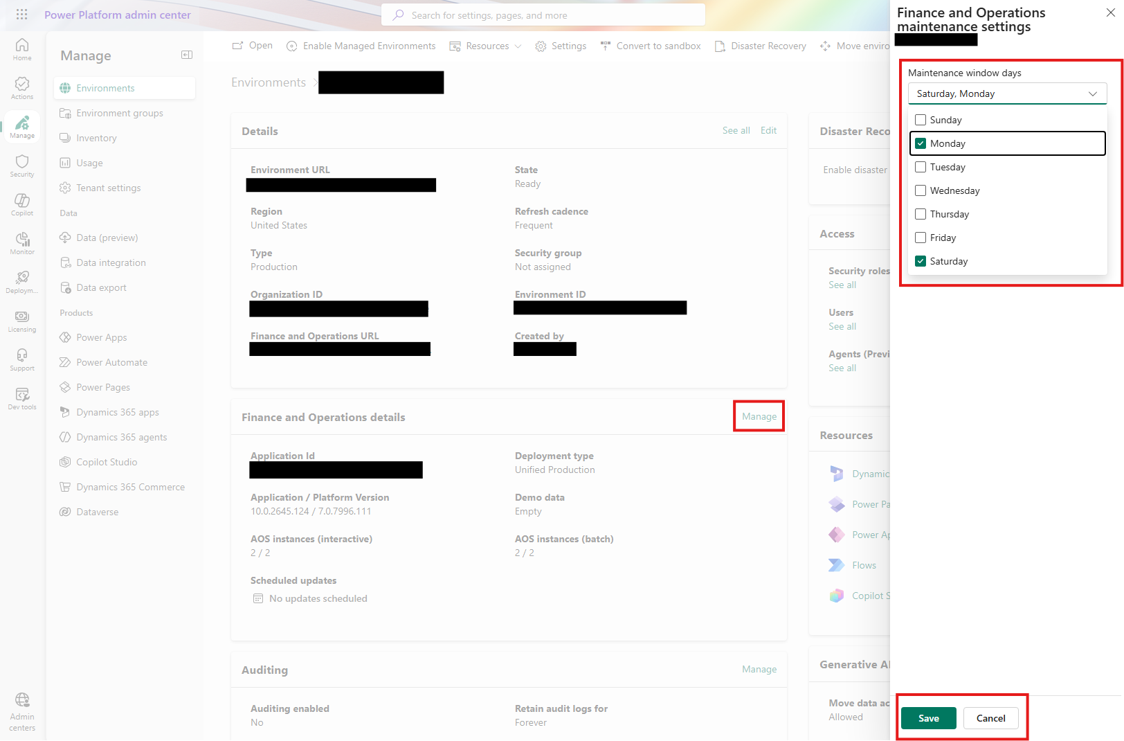Save the maintenance settings

929,718
